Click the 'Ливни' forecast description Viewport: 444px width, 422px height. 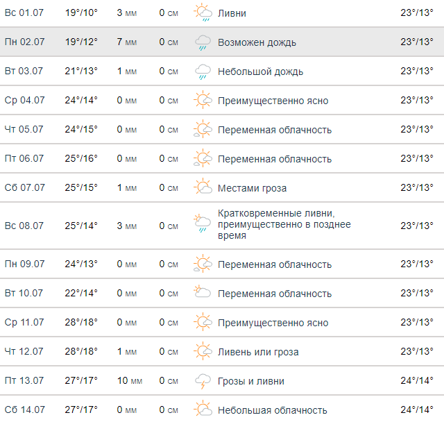[x=232, y=13]
